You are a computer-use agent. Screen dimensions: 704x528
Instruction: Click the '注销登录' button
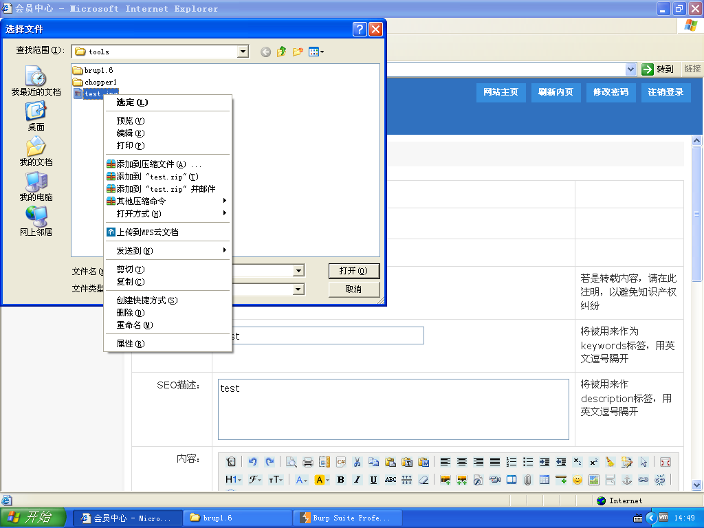[665, 92]
